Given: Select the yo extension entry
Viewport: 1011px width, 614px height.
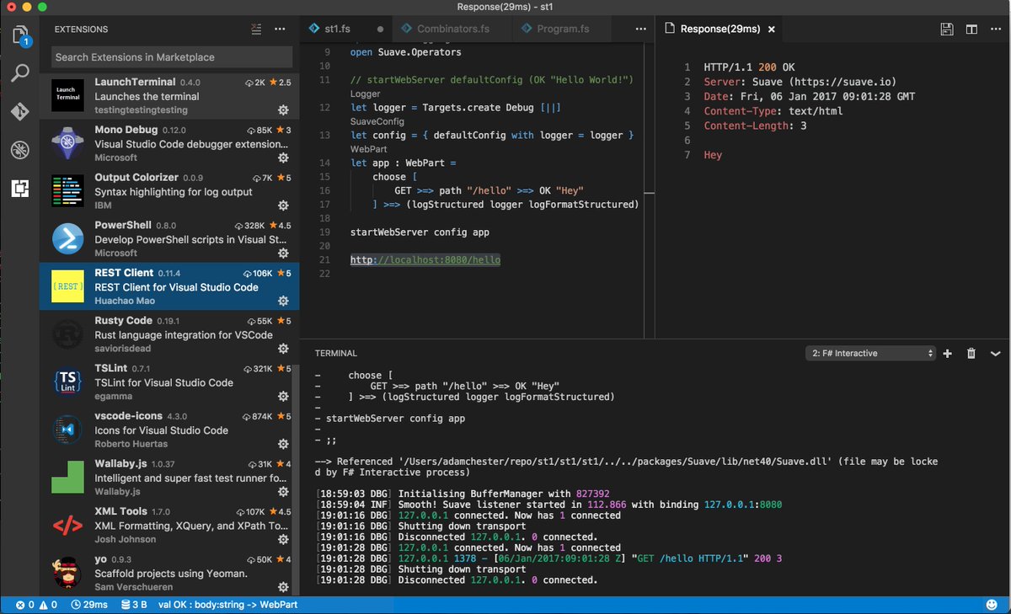Looking at the screenshot, I should tap(168, 573).
